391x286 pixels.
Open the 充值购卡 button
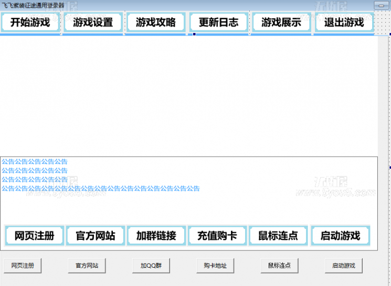(217, 236)
